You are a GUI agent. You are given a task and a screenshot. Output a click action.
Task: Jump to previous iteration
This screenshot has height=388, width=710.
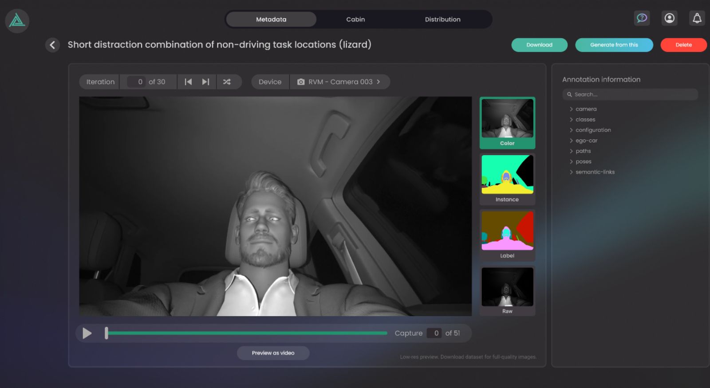coord(188,82)
